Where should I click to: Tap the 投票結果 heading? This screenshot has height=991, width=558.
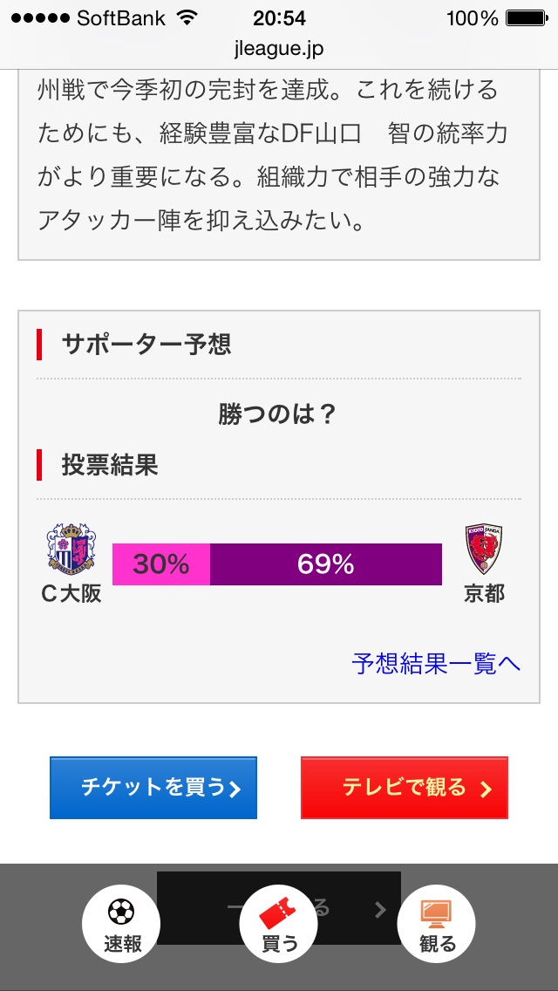[x=109, y=465]
